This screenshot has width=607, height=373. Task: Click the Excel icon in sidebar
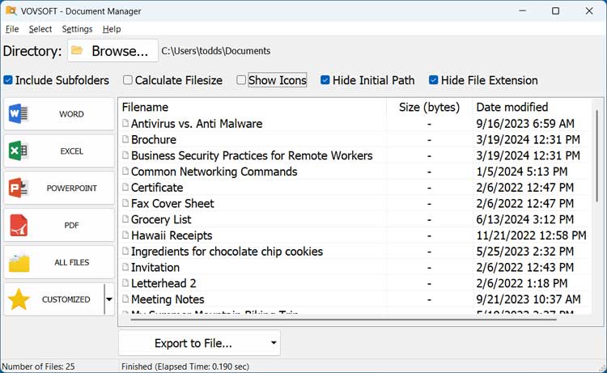click(x=18, y=151)
